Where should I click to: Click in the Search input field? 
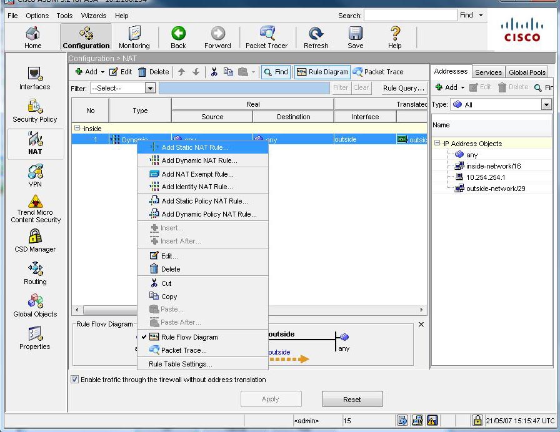(411, 16)
